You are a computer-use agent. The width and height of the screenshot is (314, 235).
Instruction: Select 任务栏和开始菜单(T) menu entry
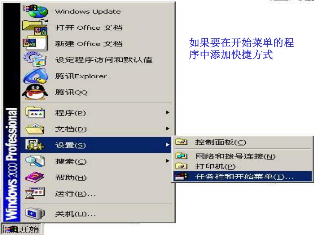point(243,177)
